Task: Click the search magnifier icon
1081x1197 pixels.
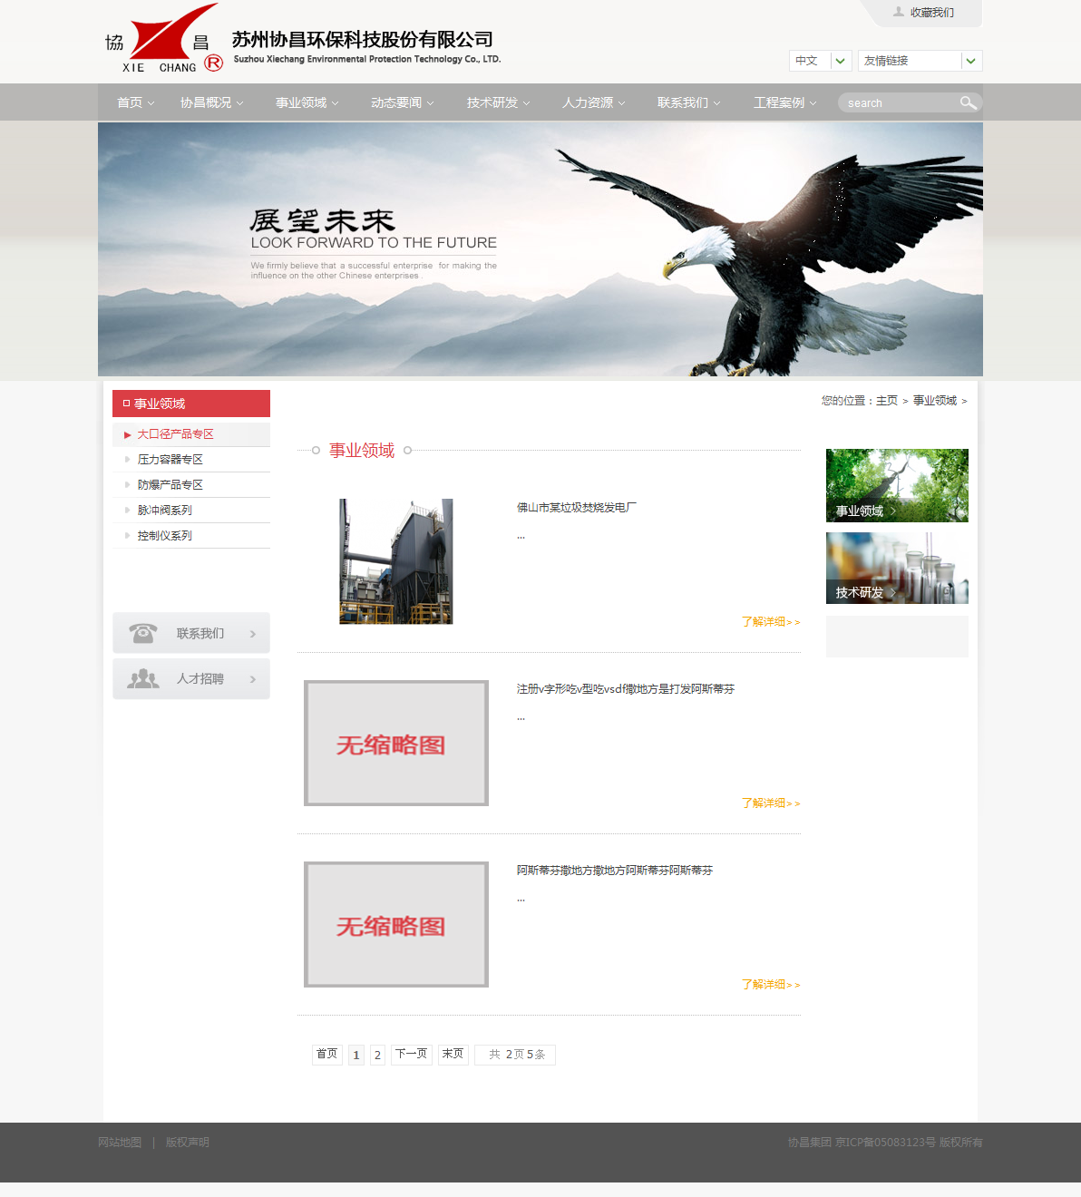Action: click(968, 102)
